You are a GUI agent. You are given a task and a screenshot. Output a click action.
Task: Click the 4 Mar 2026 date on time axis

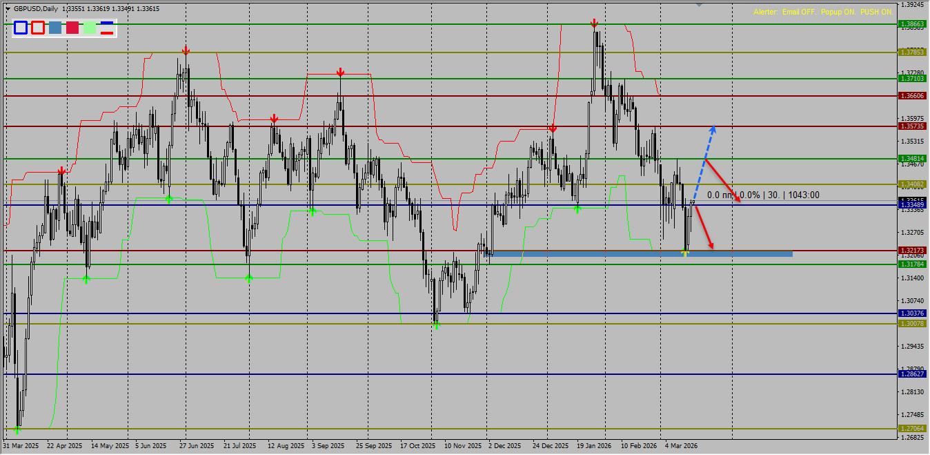click(680, 446)
